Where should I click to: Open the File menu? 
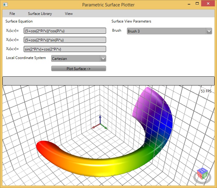tap(12, 14)
